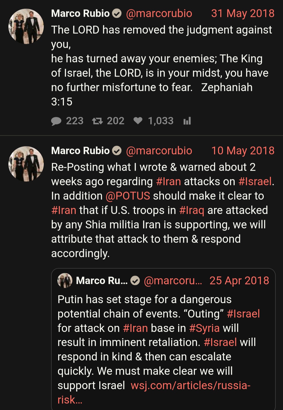Open the #Syria hashtag in quoted tweet
The width and height of the screenshot is (283, 410).
click(204, 328)
